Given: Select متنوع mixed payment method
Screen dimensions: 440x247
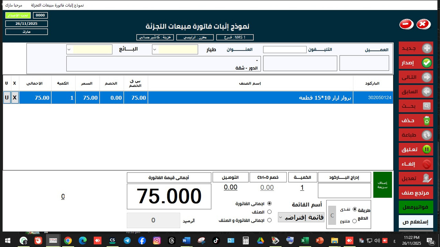Looking at the screenshot, I should 354,221.
